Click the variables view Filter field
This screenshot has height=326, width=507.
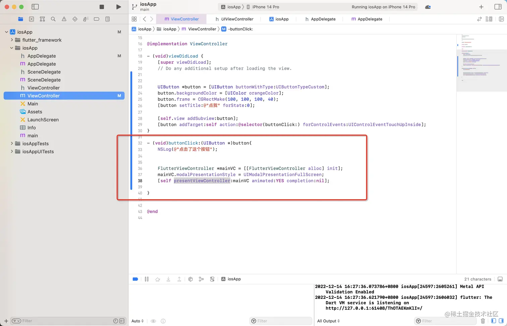pyautogui.click(x=281, y=321)
